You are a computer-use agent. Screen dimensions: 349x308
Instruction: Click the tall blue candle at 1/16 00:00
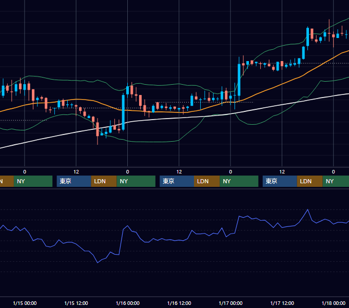(123, 112)
